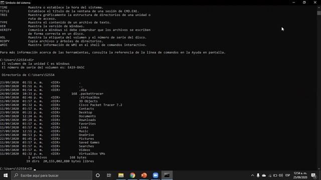The height and width of the screenshot is (180, 321).
Task: Open File Explorer from the taskbar
Action: (x=121, y=175)
